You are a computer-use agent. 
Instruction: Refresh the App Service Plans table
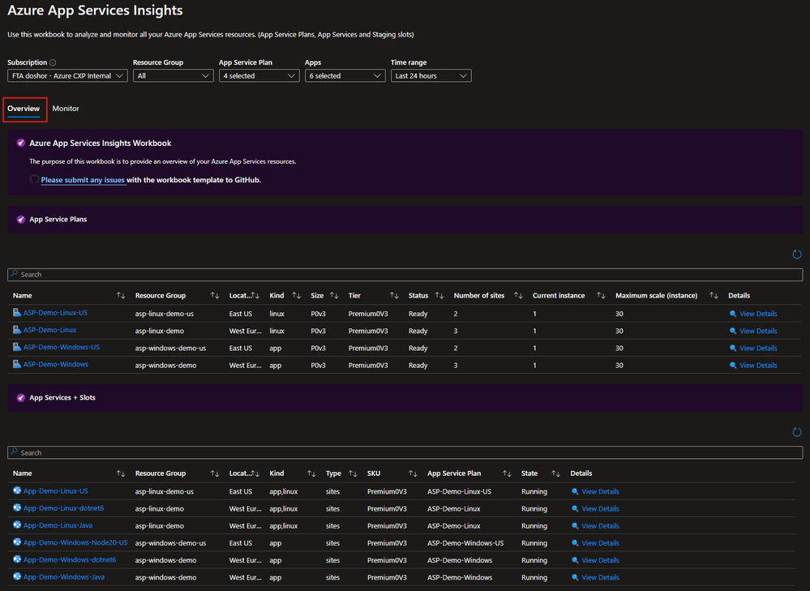(x=796, y=255)
